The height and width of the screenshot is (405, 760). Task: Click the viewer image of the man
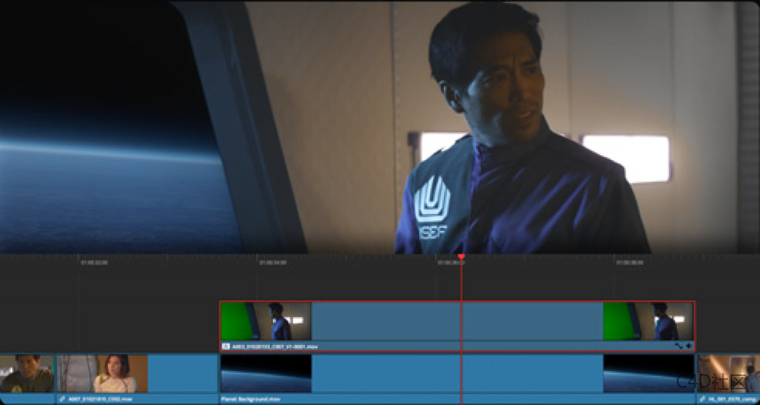380,127
